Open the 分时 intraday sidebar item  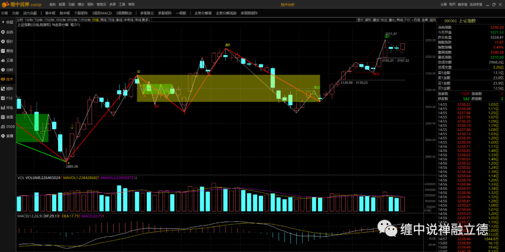click(x=7, y=70)
